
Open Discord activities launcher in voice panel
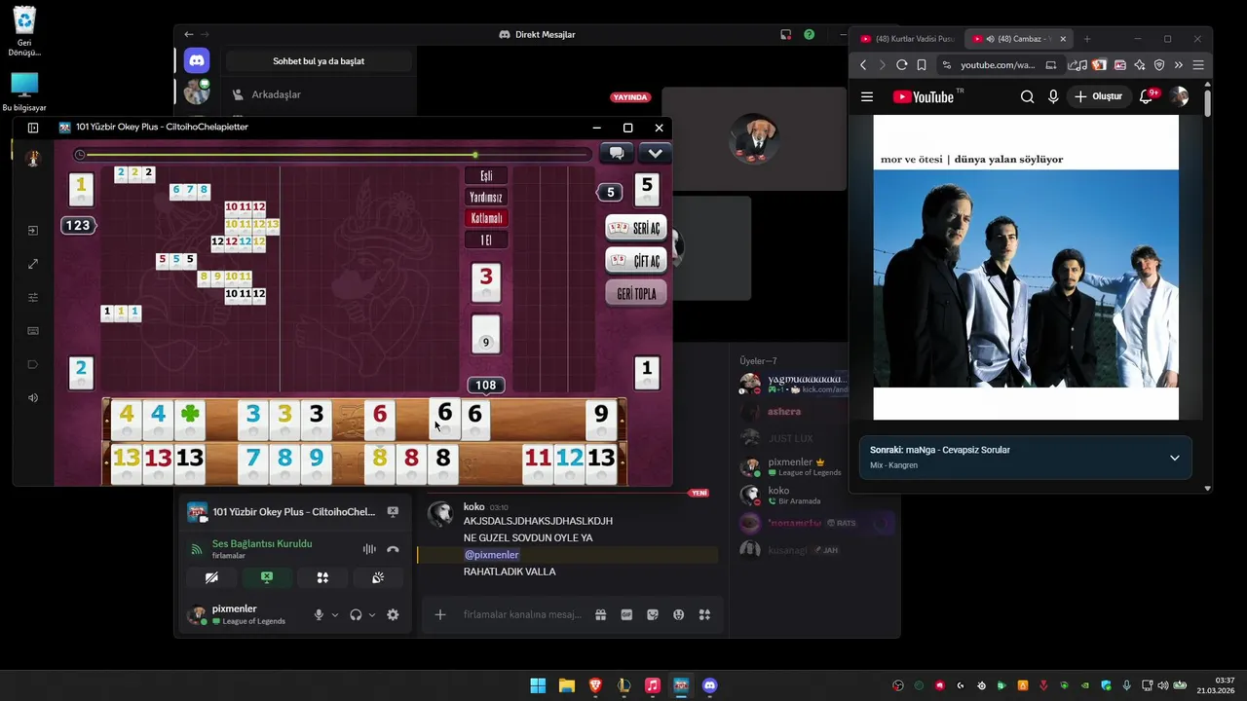(322, 577)
